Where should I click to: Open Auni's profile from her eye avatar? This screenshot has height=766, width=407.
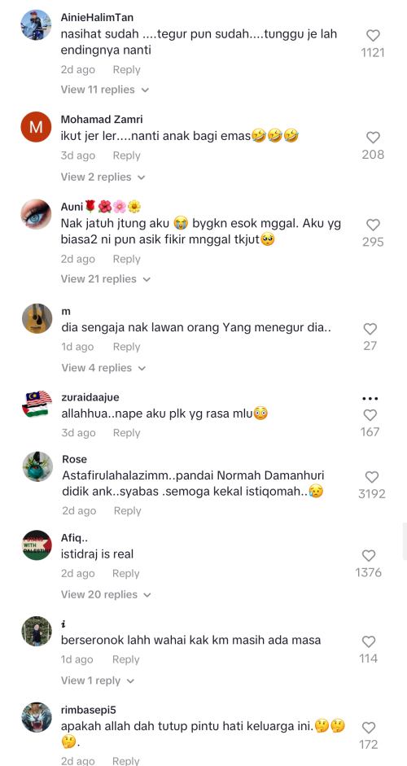click(36, 214)
